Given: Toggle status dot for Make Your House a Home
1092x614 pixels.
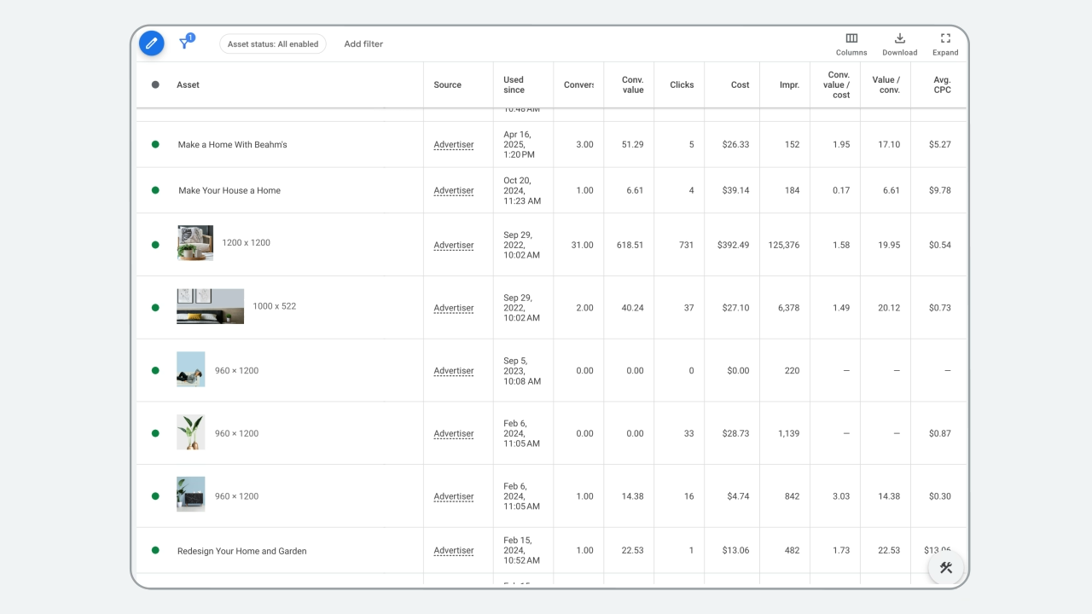Looking at the screenshot, I should 155,190.
